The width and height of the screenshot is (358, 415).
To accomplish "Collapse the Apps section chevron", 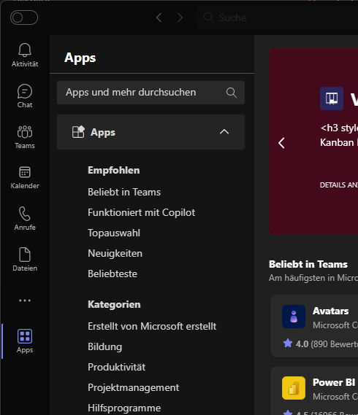I will [x=224, y=132].
